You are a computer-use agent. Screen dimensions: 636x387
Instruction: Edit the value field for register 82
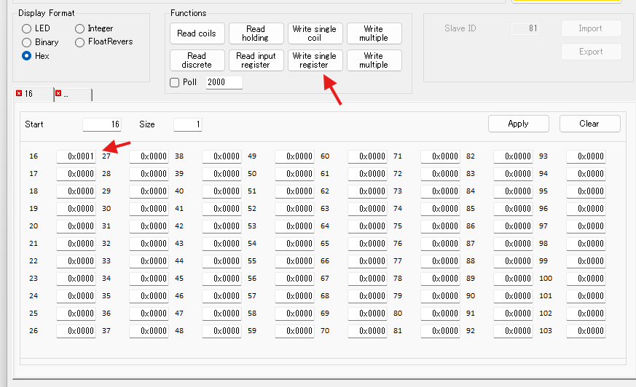tap(513, 156)
